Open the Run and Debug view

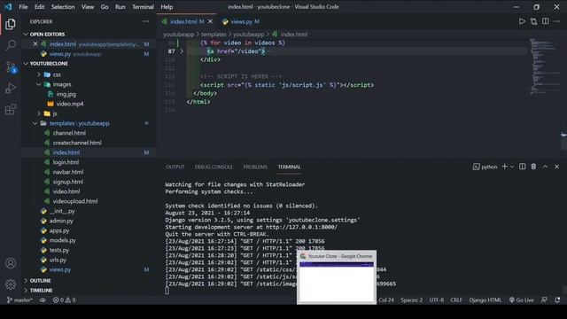(x=11, y=88)
